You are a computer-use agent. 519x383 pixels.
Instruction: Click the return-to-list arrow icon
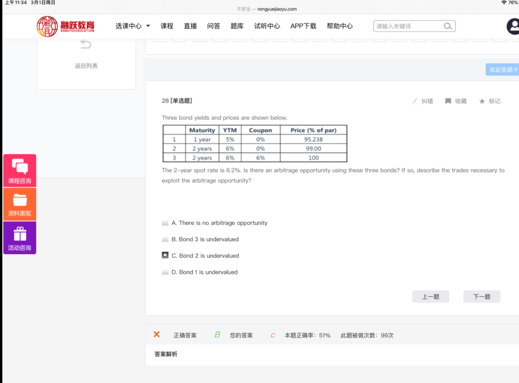tap(86, 45)
